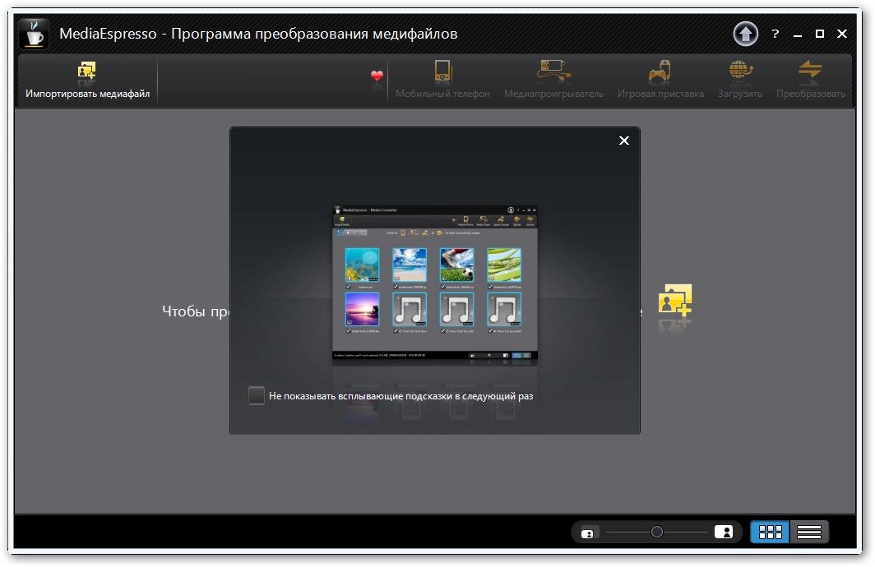This screenshot has width=875, height=567.
Task: Choose the Медиапроигрыватель device icon
Action: (553, 70)
